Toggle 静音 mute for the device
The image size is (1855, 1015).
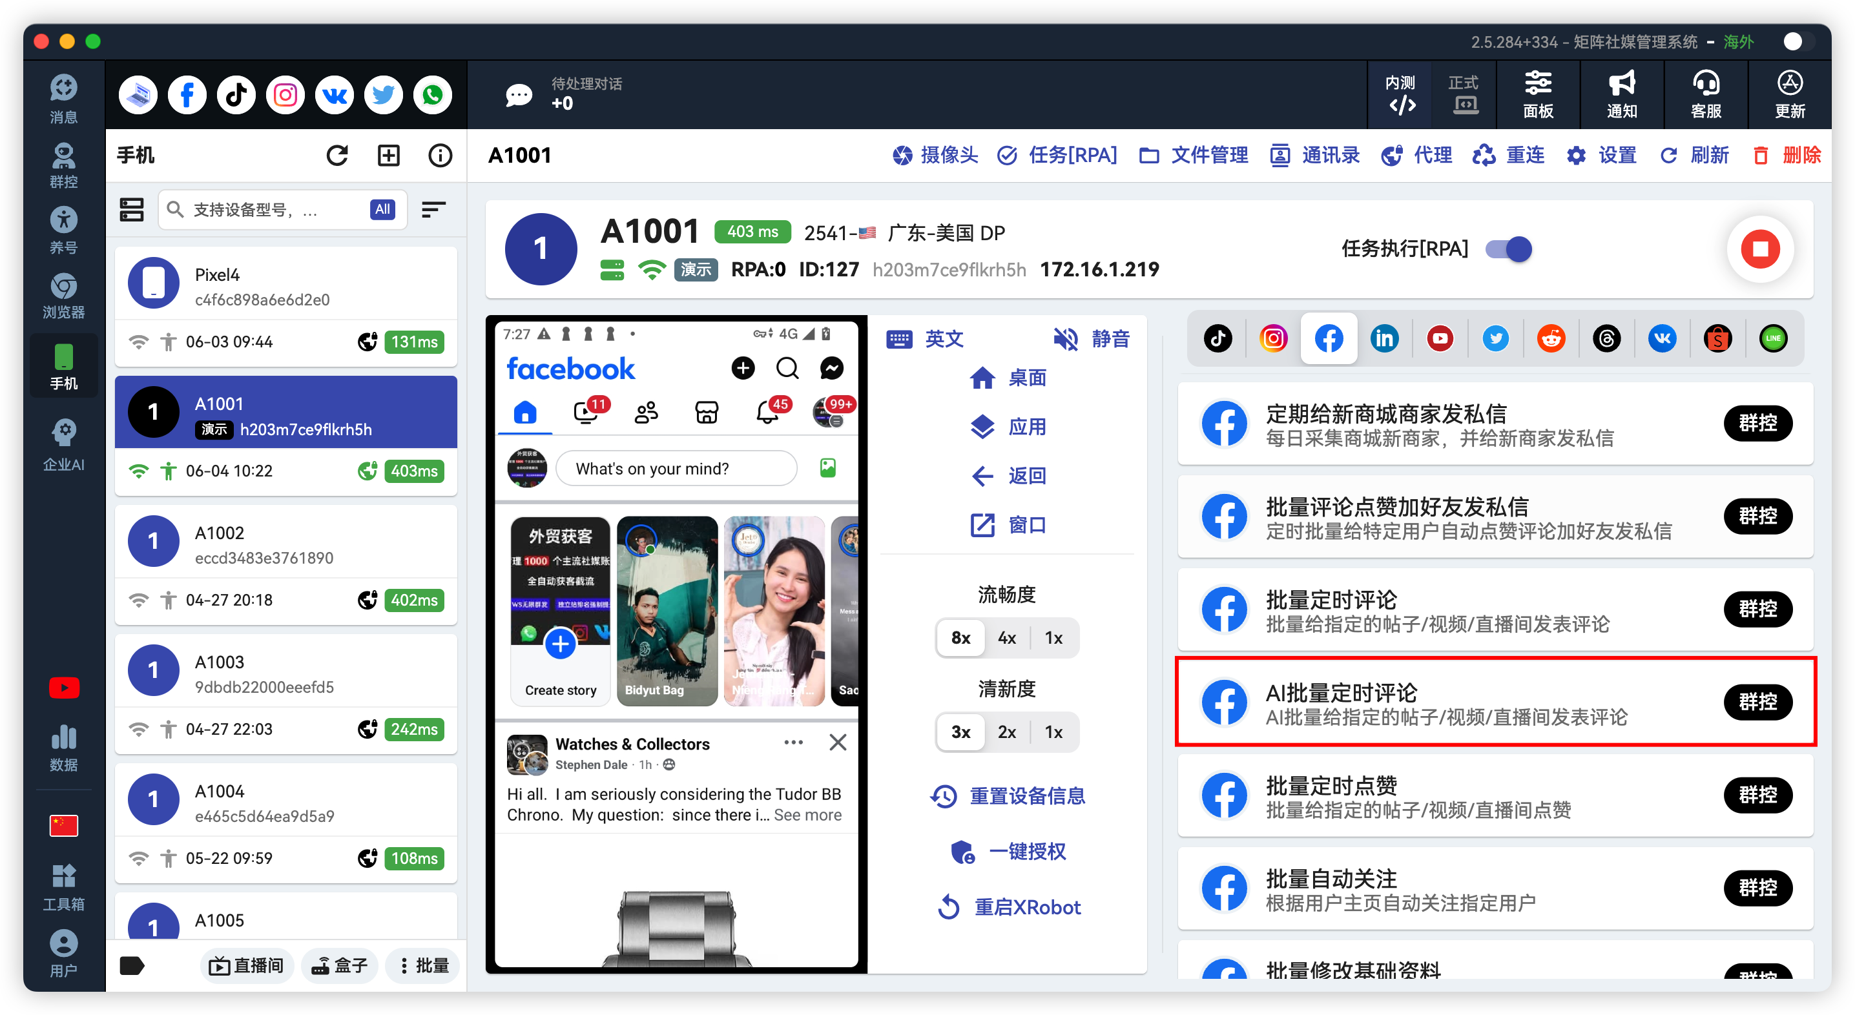pos(1092,339)
